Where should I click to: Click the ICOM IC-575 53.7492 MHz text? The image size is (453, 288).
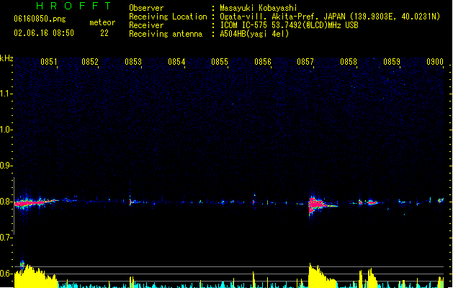[x=290, y=25]
